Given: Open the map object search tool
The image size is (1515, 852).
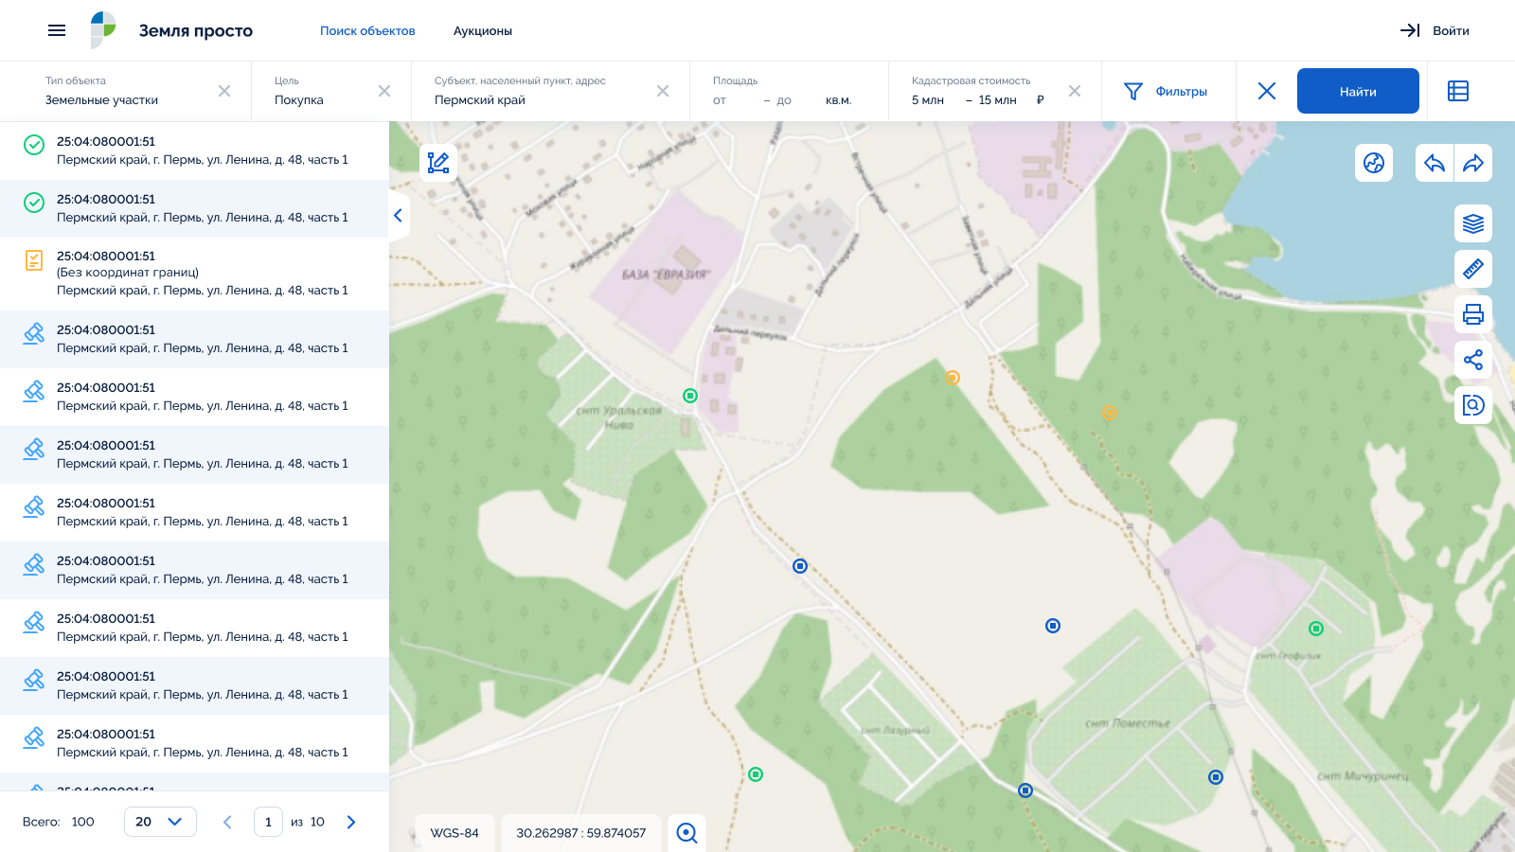Looking at the screenshot, I should tap(1473, 405).
